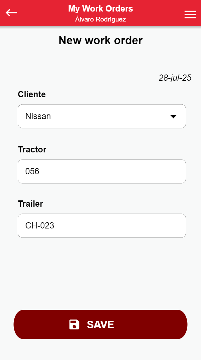Click the 28-jul-25 date text
The width and height of the screenshot is (201, 360).
pyautogui.click(x=175, y=78)
